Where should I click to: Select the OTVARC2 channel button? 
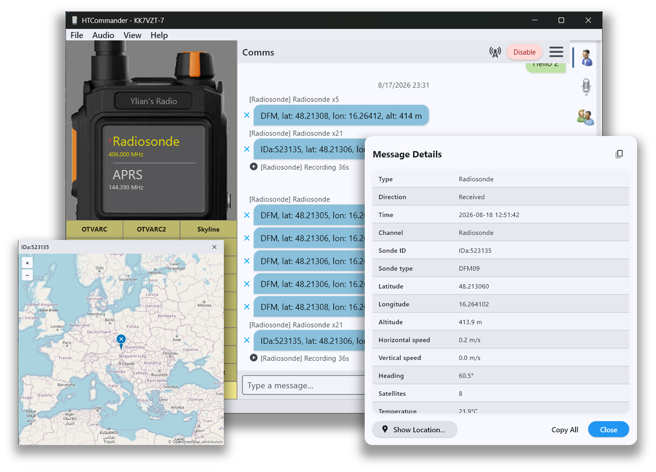(151, 229)
